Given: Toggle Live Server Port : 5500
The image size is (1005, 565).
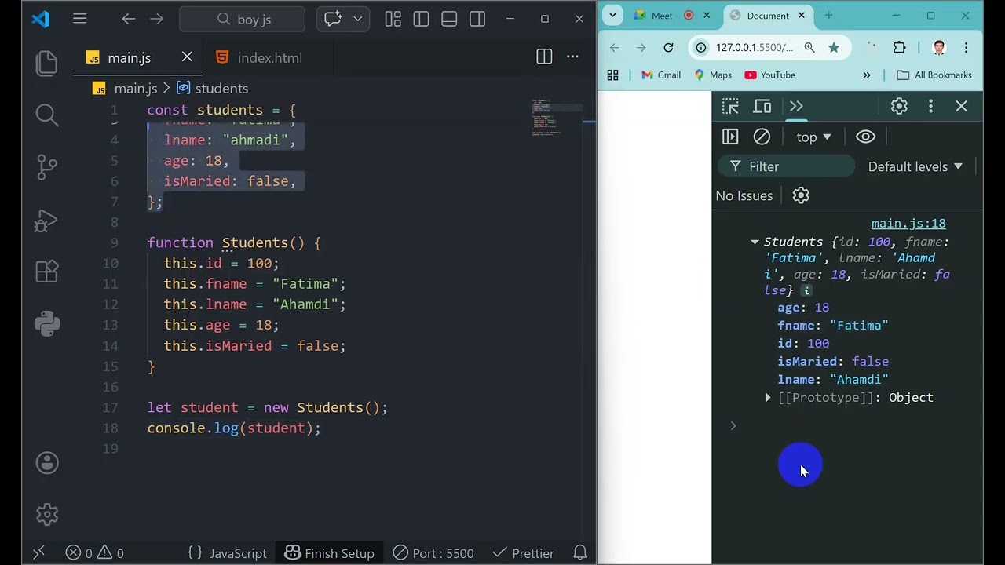Looking at the screenshot, I should [433, 553].
